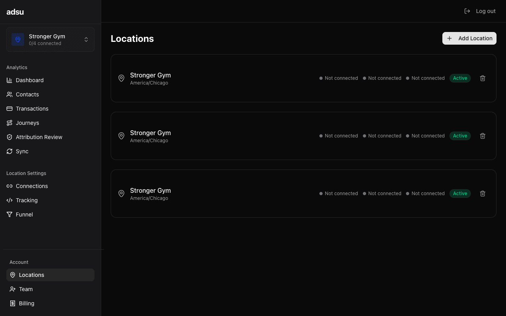Image resolution: width=506 pixels, height=316 pixels.
Task: Click the Active status badge on the third location
Action: [460, 194]
